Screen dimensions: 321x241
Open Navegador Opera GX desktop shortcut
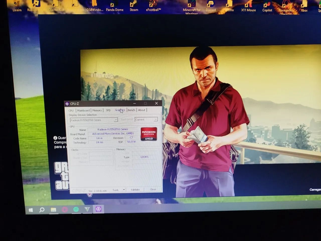[286, 7]
